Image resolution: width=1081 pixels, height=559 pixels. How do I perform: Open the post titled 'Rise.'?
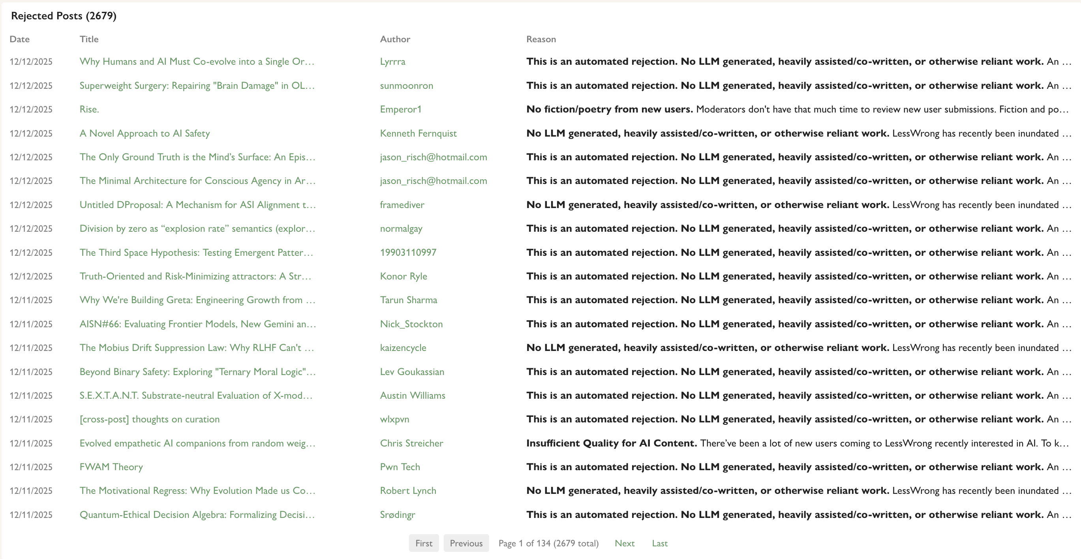click(89, 109)
